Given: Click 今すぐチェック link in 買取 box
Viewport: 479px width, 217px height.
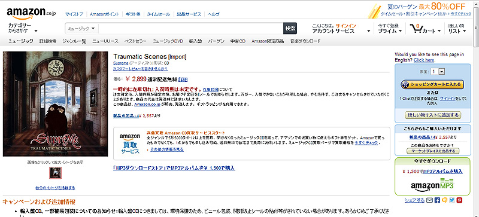Looking at the screenshot, I should (366, 142).
